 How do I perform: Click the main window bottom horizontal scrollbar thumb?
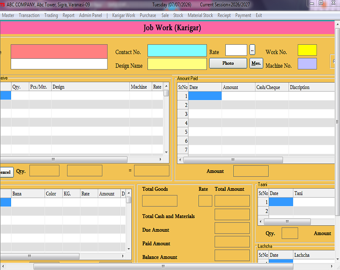tap(163, 266)
